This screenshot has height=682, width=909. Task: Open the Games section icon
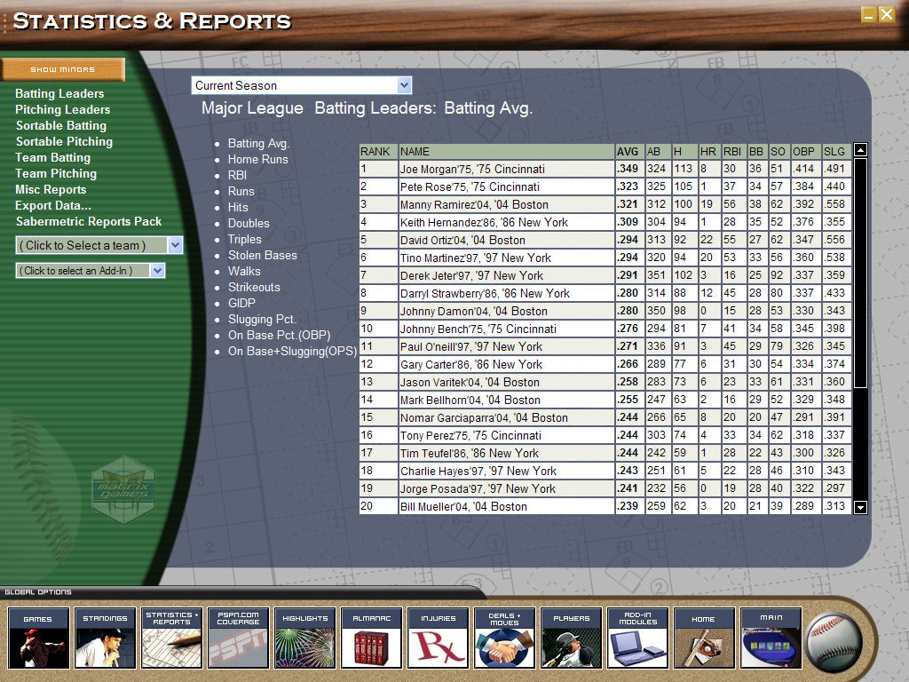tap(38, 638)
